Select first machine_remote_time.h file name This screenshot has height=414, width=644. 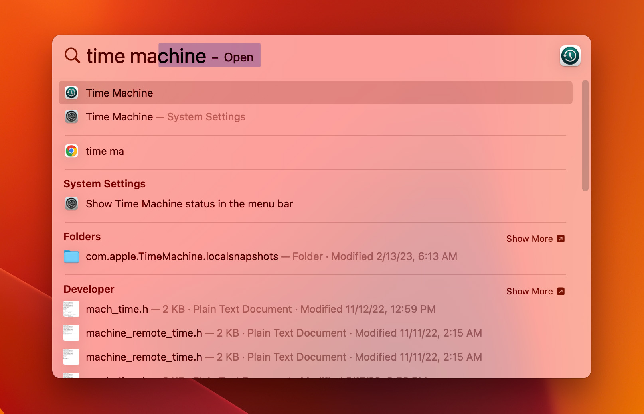(144, 333)
